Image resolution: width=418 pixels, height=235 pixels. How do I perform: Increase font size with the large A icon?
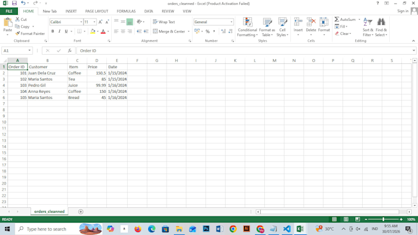point(100,22)
